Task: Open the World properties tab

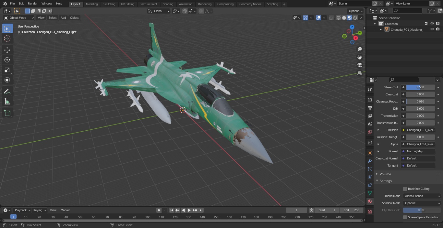Action: coord(370,132)
